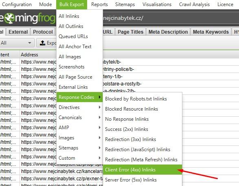The image size is (239, 186).
Task: Open the Reports menu
Action: coord(99,4)
